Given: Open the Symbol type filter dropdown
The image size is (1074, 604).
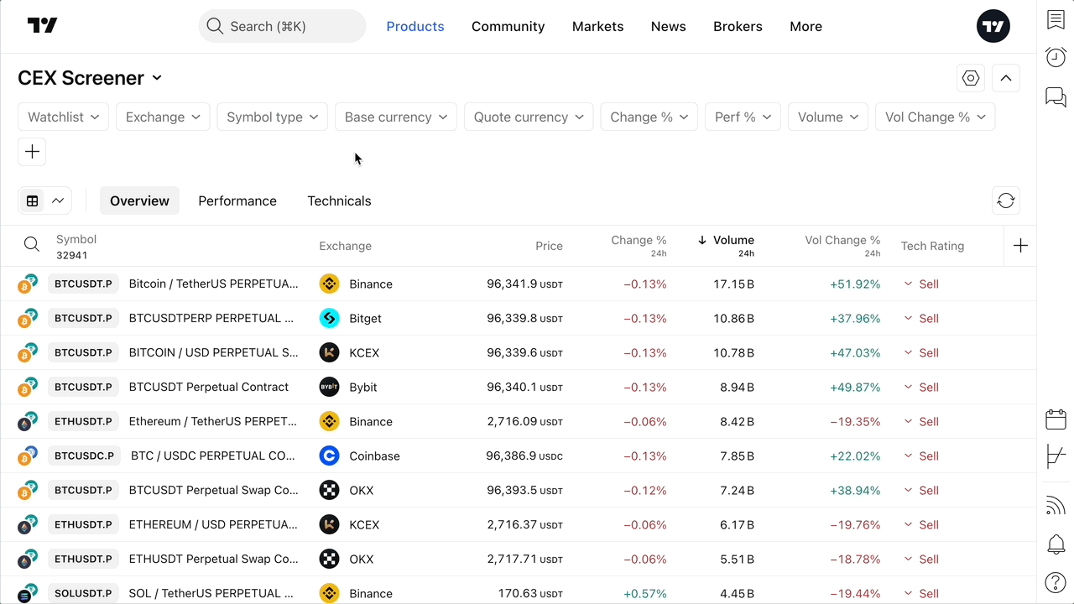Looking at the screenshot, I should click(x=272, y=117).
